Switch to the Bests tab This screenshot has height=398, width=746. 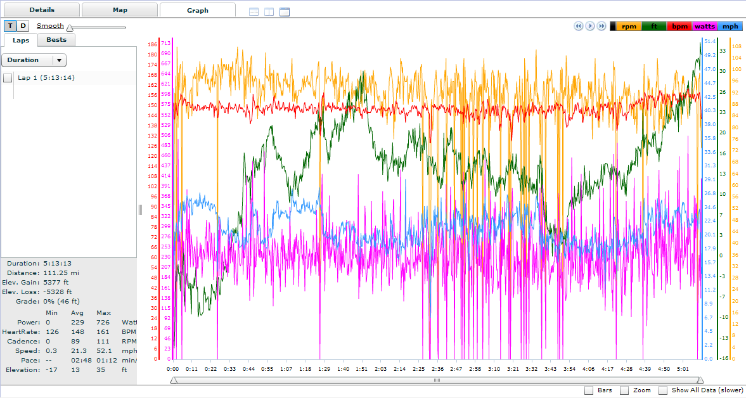coord(56,40)
